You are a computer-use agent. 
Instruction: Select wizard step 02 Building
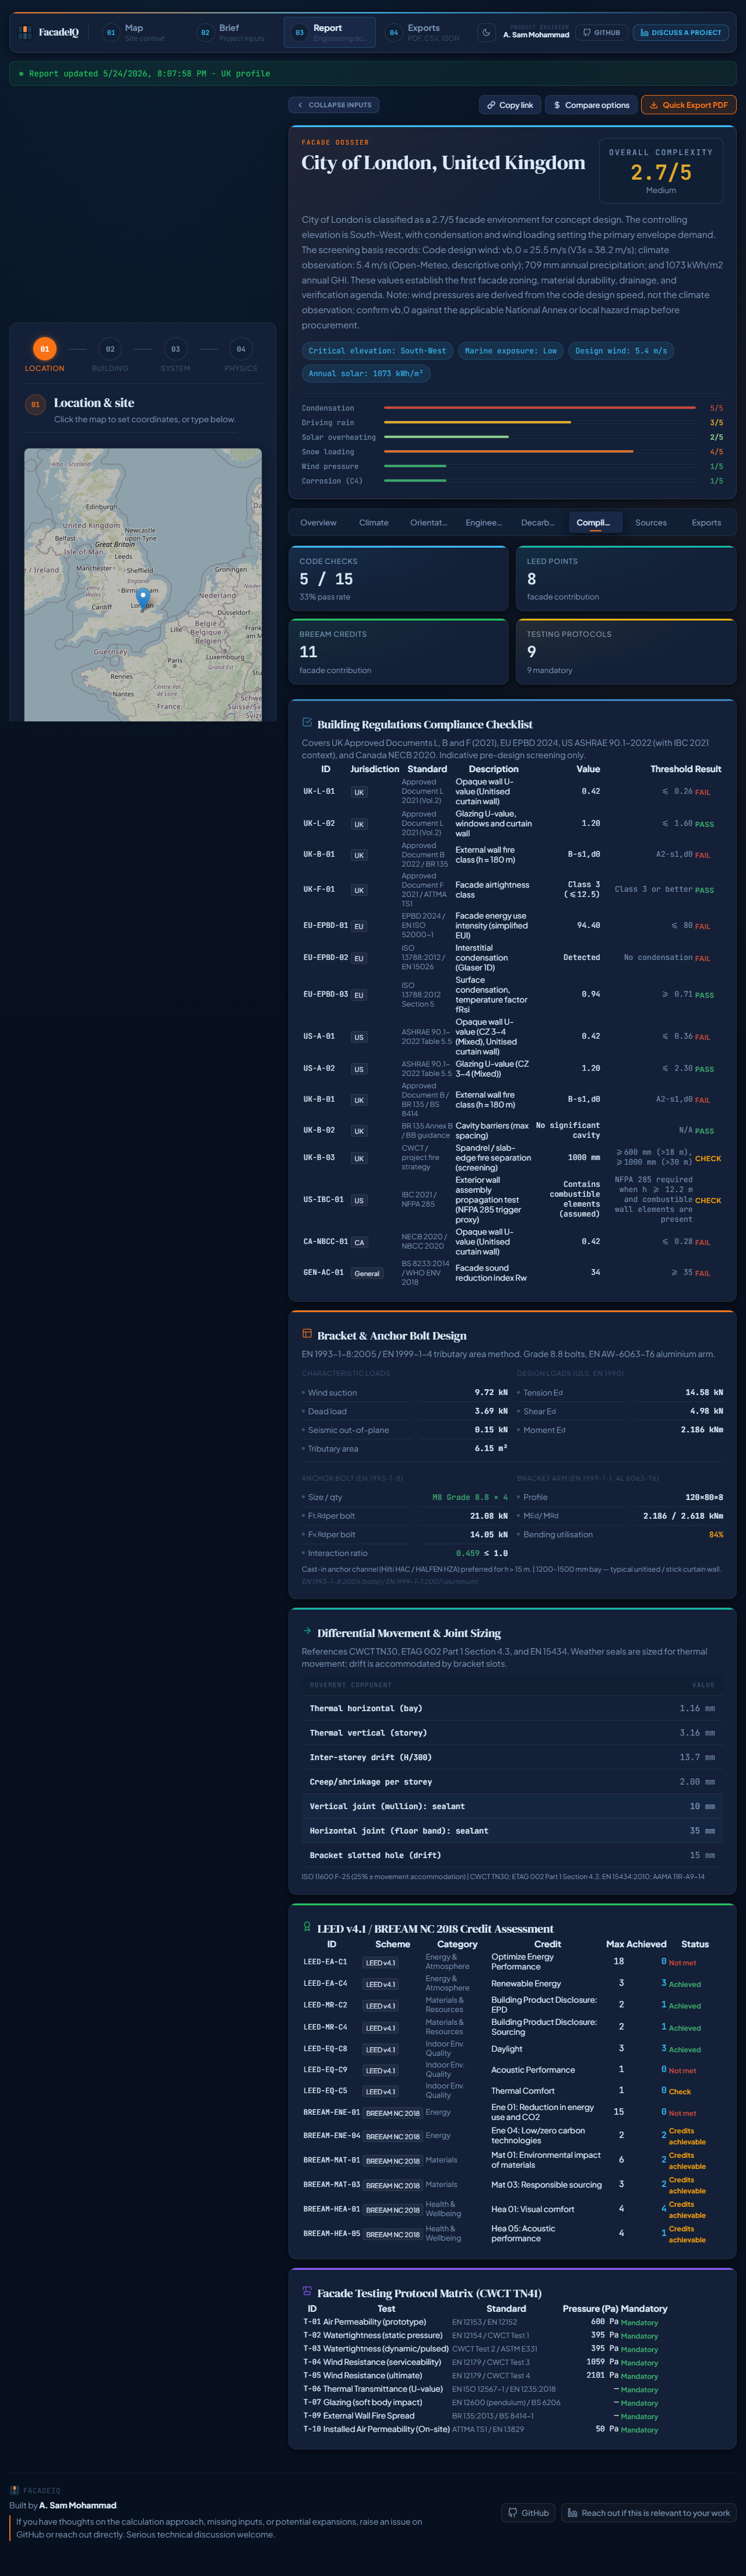(x=110, y=354)
